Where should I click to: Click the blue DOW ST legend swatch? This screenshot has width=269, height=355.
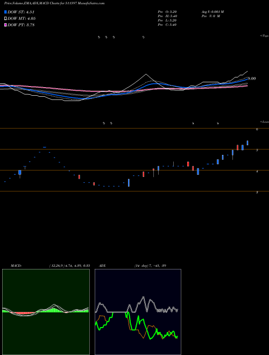(x=6, y=12)
